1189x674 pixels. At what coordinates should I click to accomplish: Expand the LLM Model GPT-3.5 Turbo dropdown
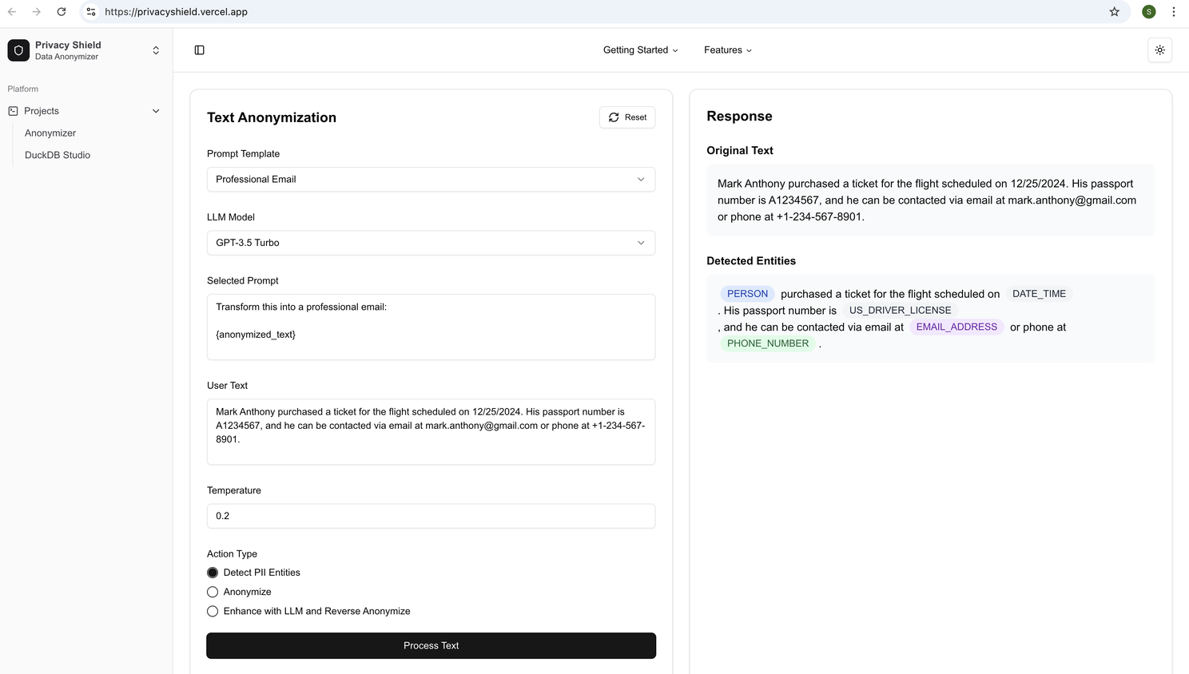pos(431,243)
